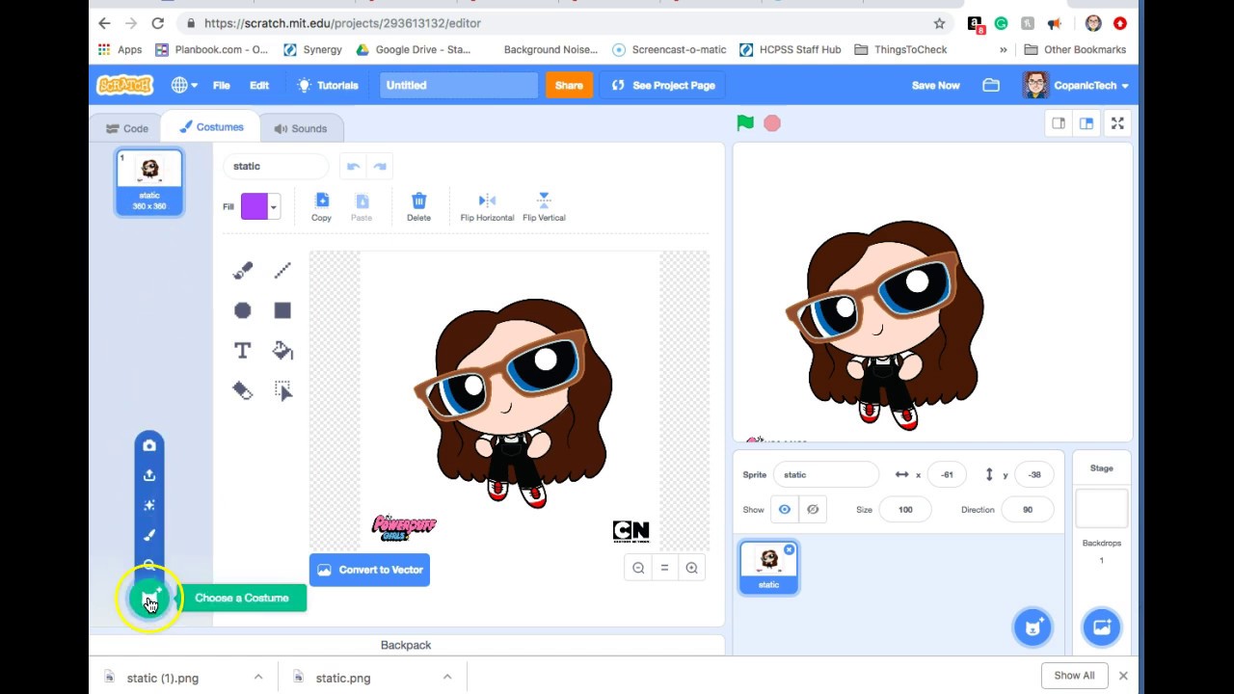Undo the last costume edit
Viewport: 1234px width, 694px height.
click(x=353, y=166)
